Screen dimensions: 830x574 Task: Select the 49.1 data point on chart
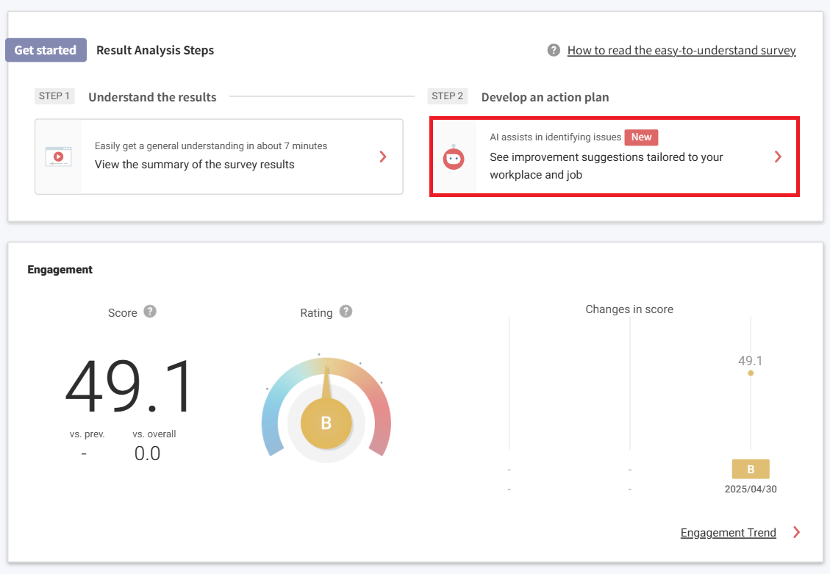pyautogui.click(x=751, y=373)
